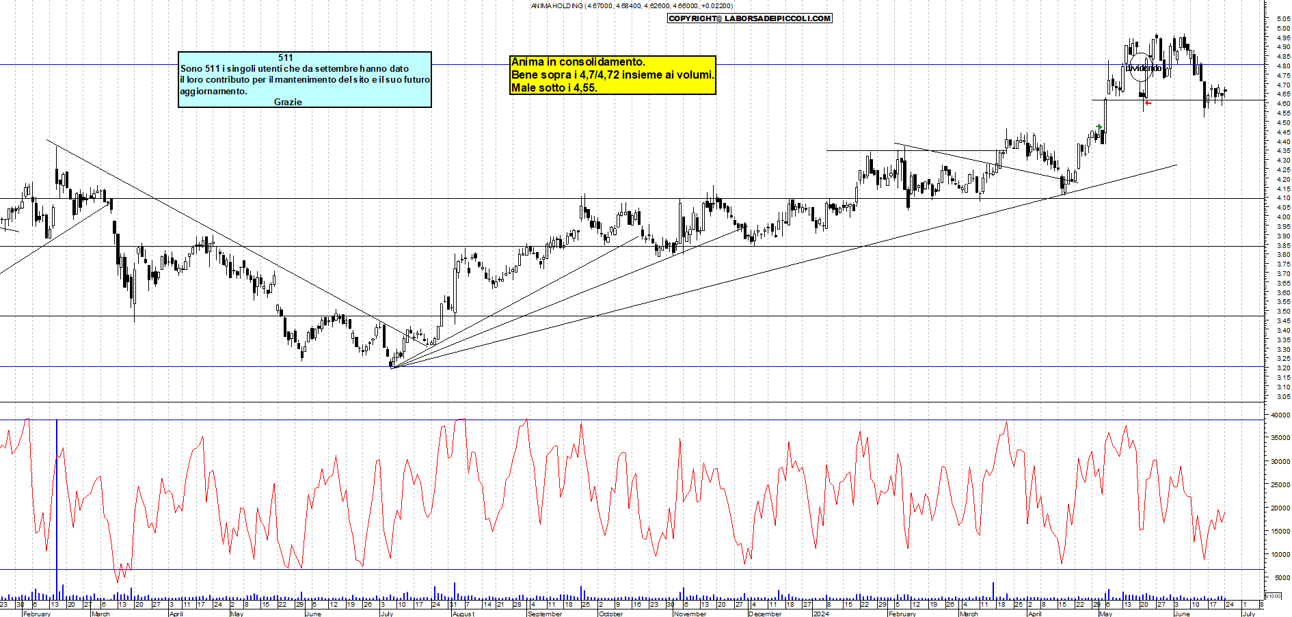Click the 35000 volume axis label

pyautogui.click(x=1280, y=438)
